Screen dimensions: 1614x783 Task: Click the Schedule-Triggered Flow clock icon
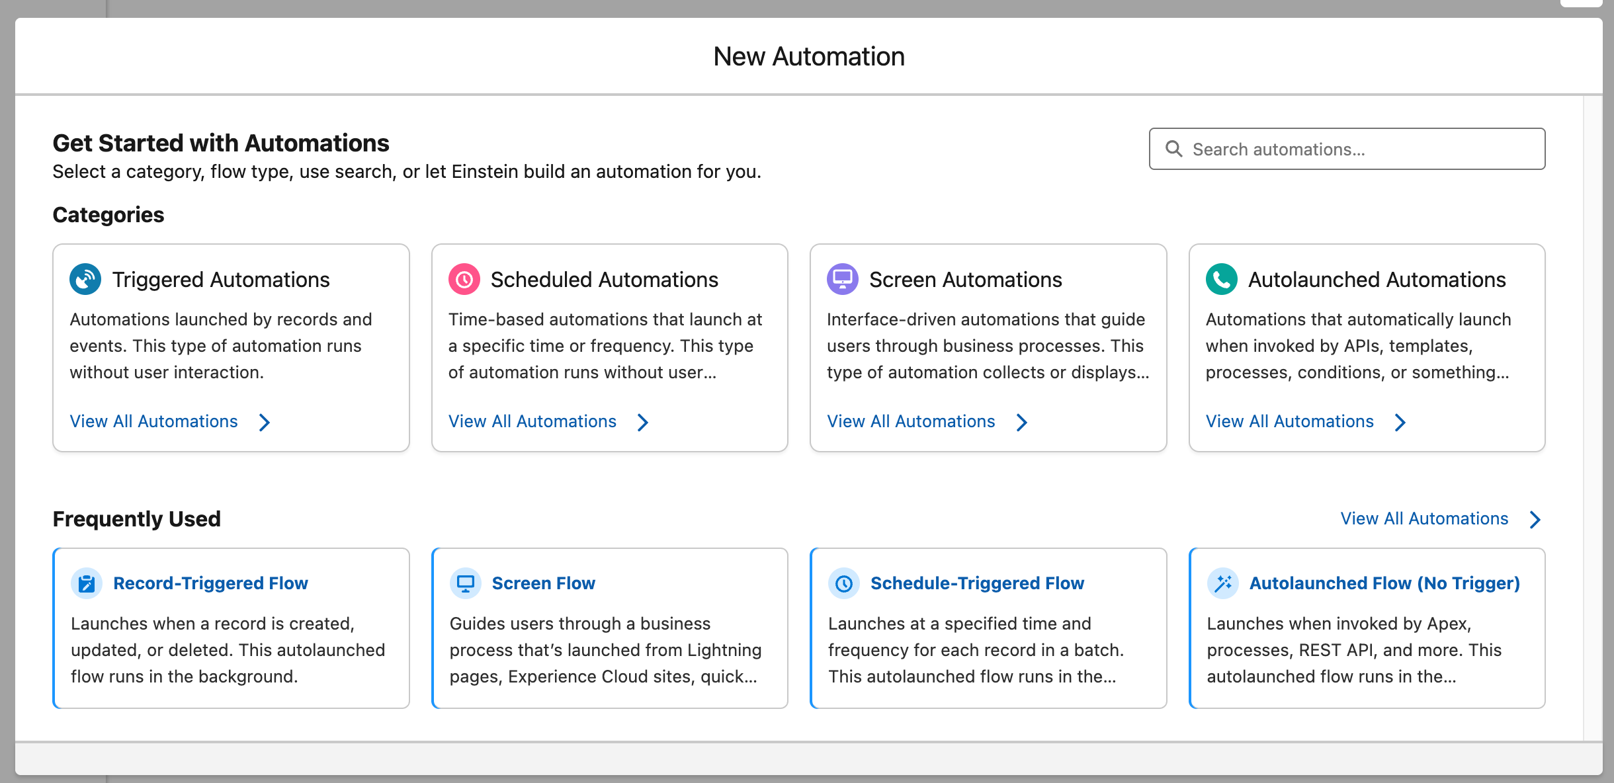(x=844, y=583)
